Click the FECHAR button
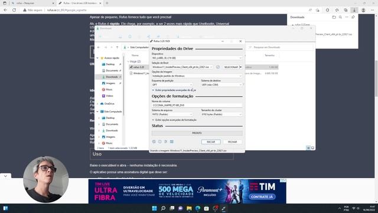Screen dimensions: 378x213 pos(232,142)
